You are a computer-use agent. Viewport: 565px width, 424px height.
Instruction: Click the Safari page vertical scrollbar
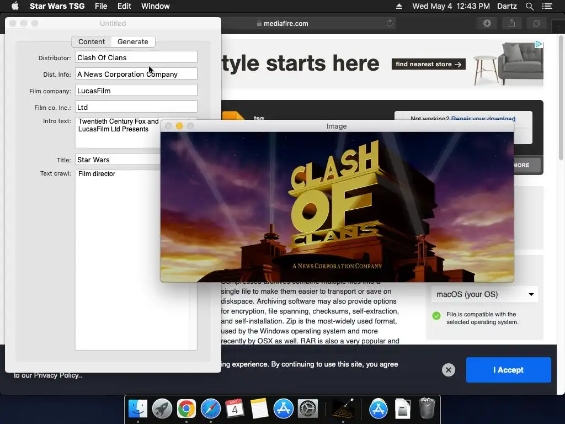pyautogui.click(x=561, y=98)
